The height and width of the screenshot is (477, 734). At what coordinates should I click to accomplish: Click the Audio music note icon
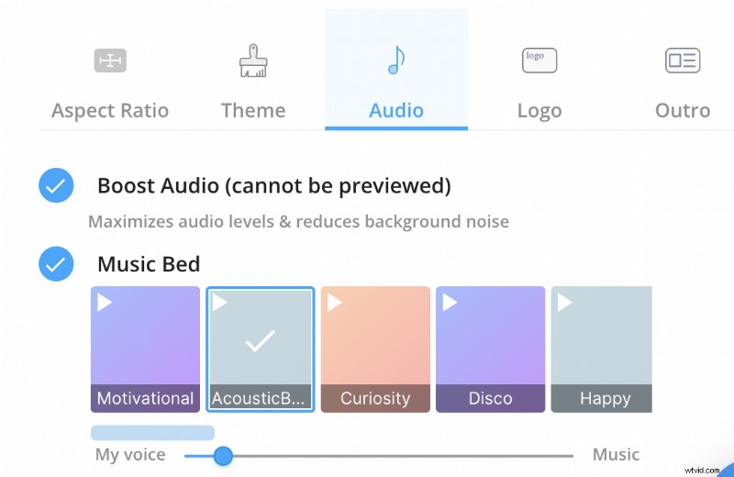396,61
